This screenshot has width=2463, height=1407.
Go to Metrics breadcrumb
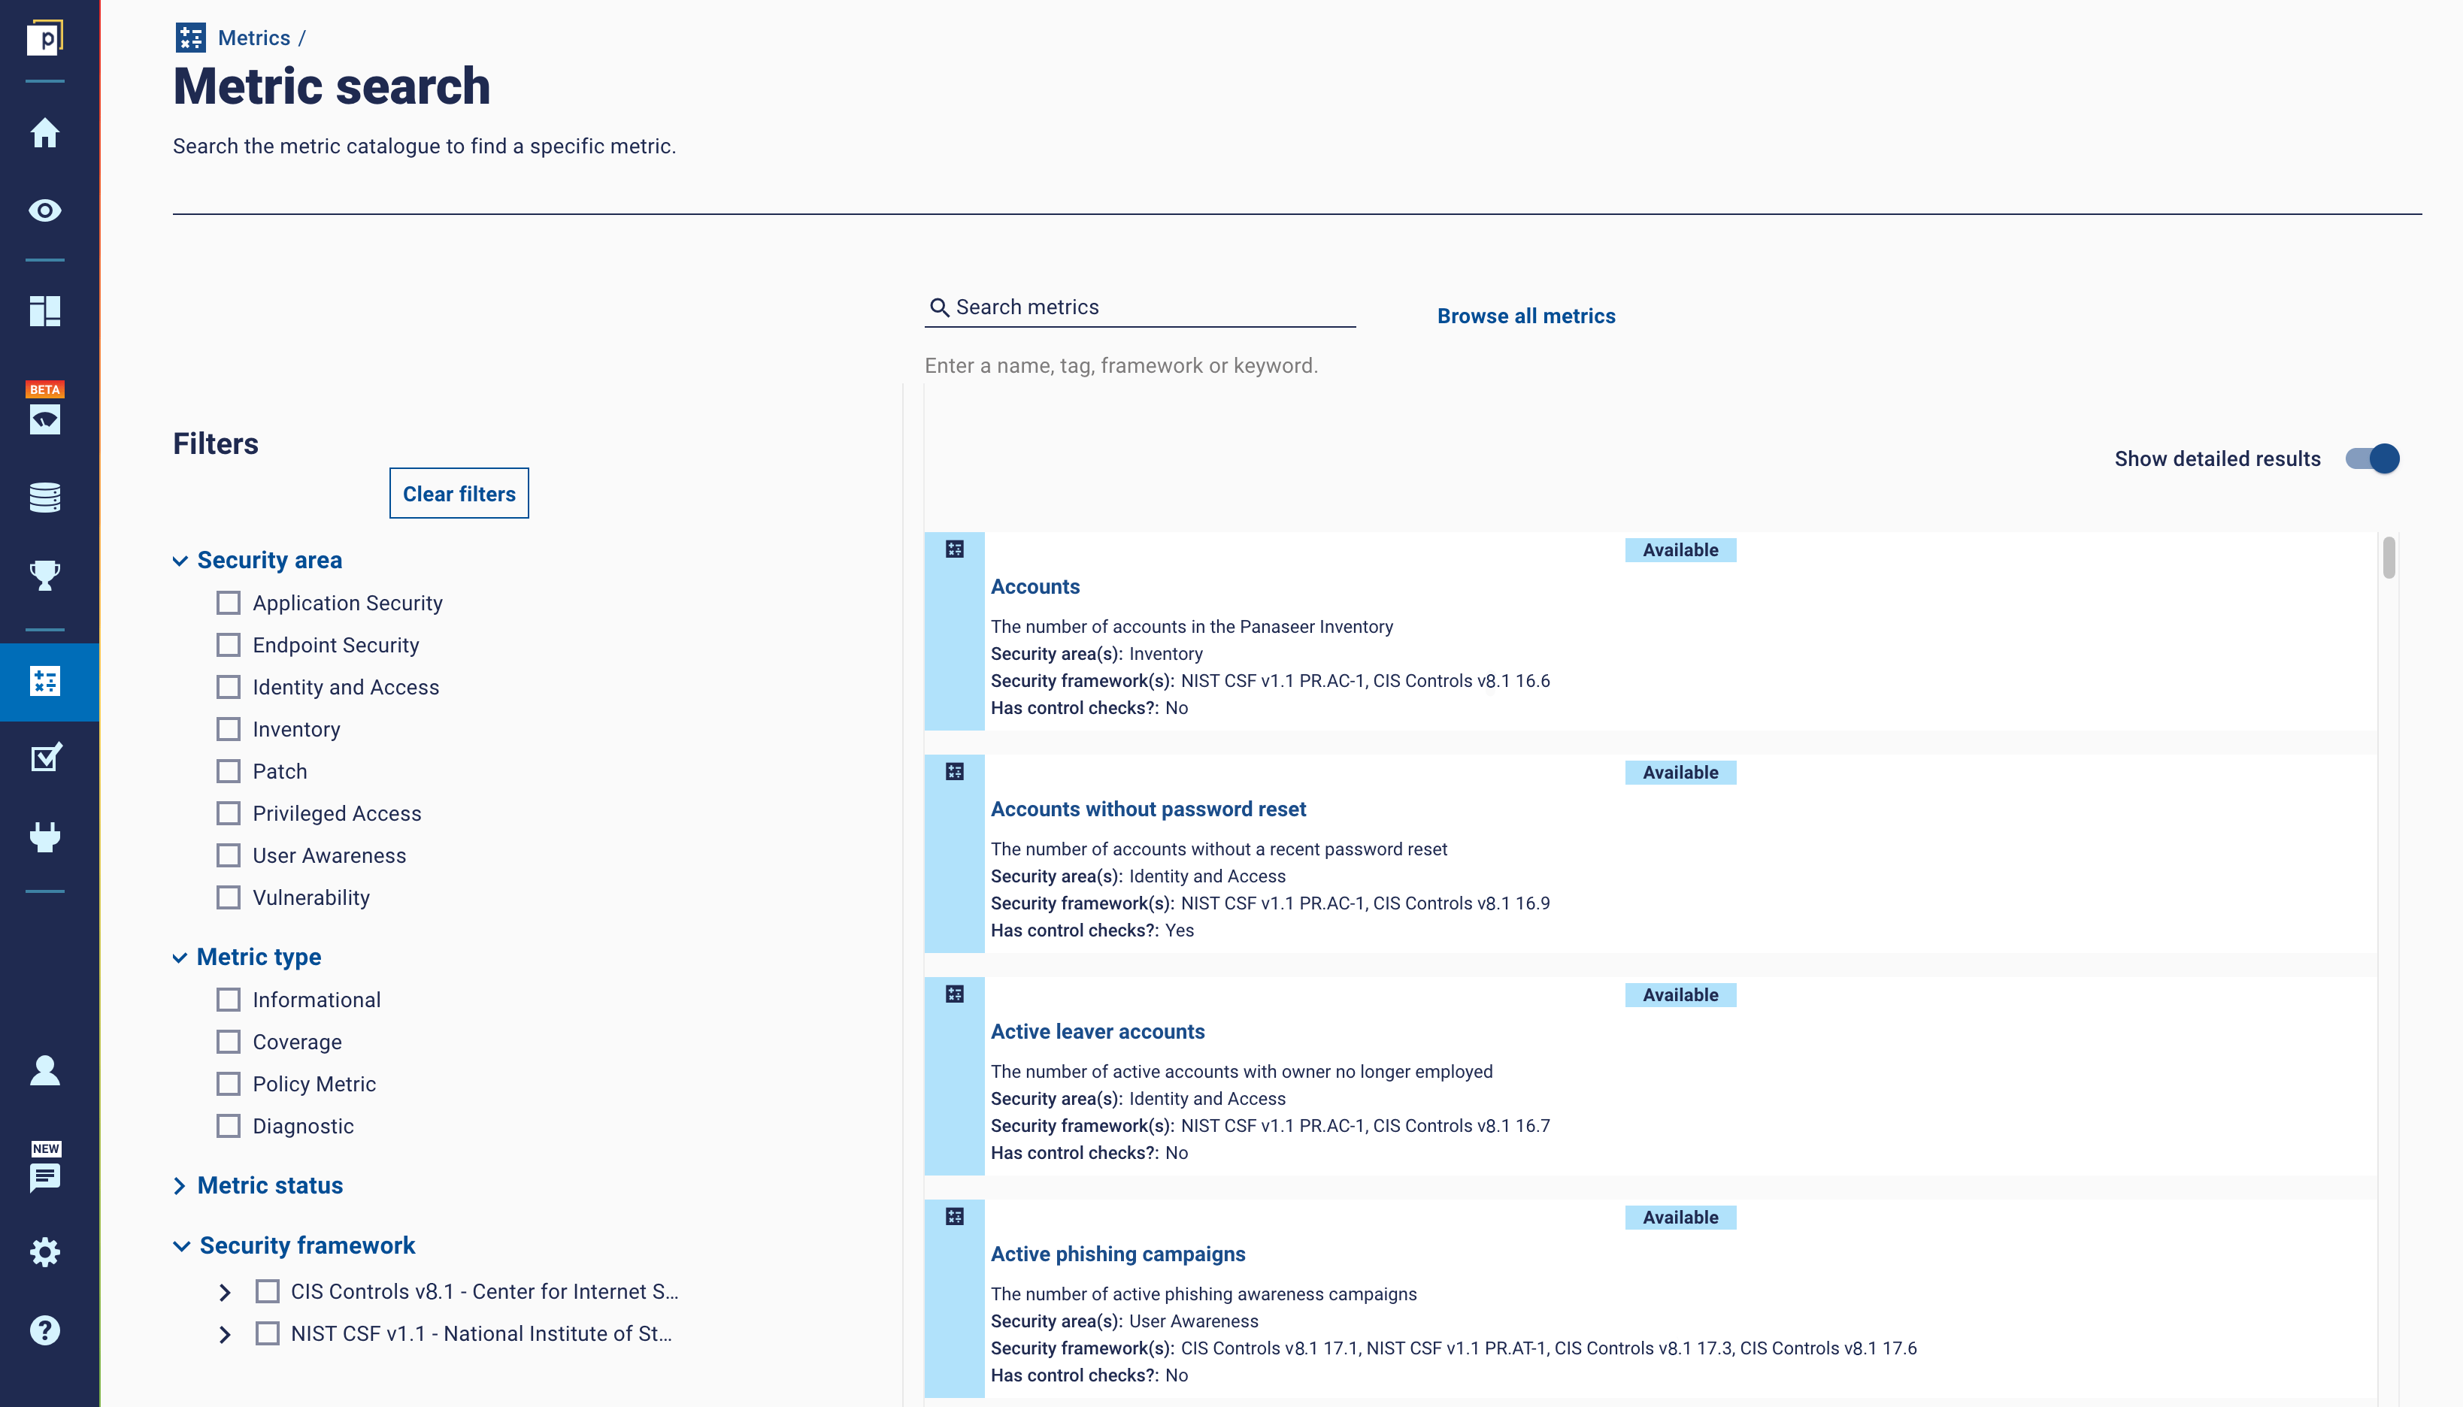pos(253,38)
